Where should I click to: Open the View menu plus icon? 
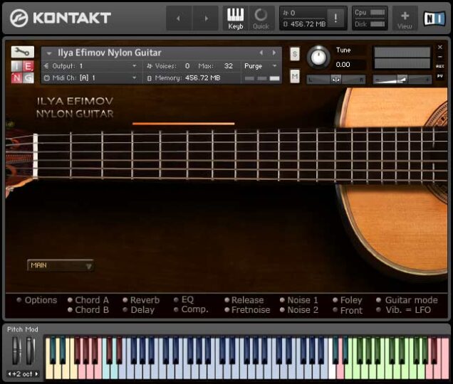pyautogui.click(x=405, y=18)
